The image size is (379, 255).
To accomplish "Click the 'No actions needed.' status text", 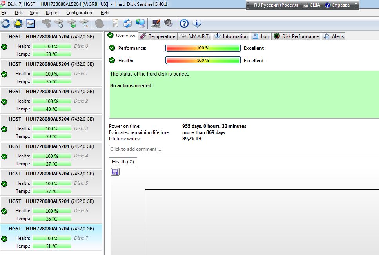I will (x=131, y=86).
